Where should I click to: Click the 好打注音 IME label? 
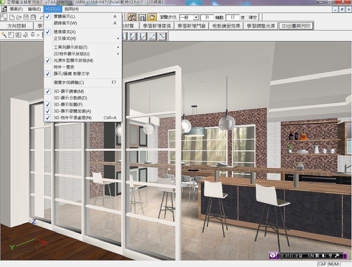pos(293,255)
